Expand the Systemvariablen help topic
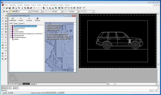Screen dimensions: 161x95 click(10, 32)
